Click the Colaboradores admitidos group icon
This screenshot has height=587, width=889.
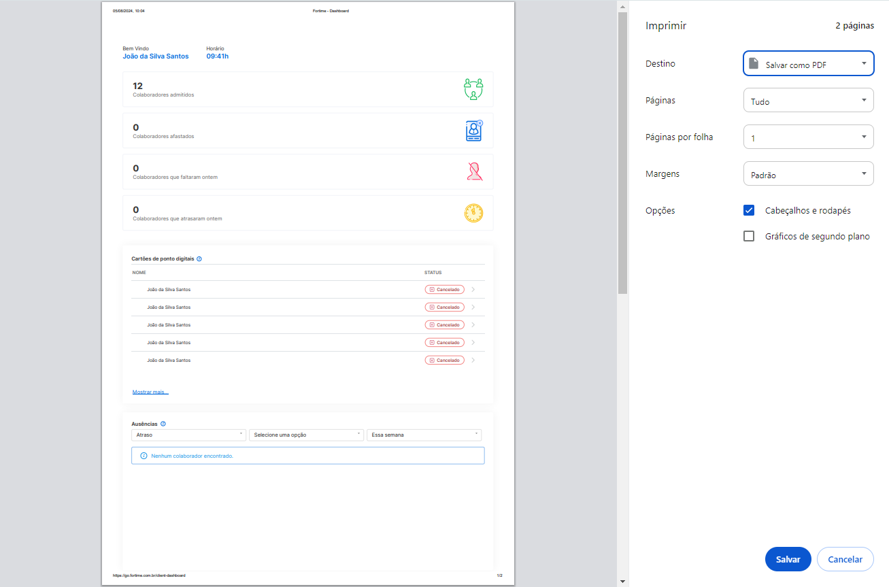tap(473, 89)
